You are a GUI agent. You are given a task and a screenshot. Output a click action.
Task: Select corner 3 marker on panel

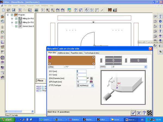click(x=93, y=63)
